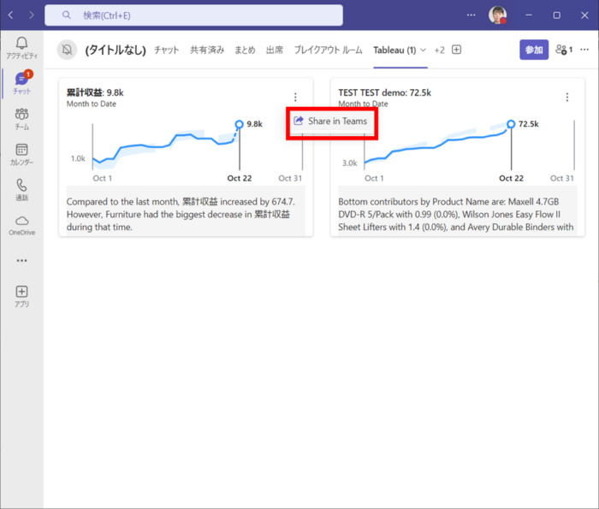The height and width of the screenshot is (509, 599).
Task: Open 累計収益 card three-dot menu
Action: coord(295,97)
